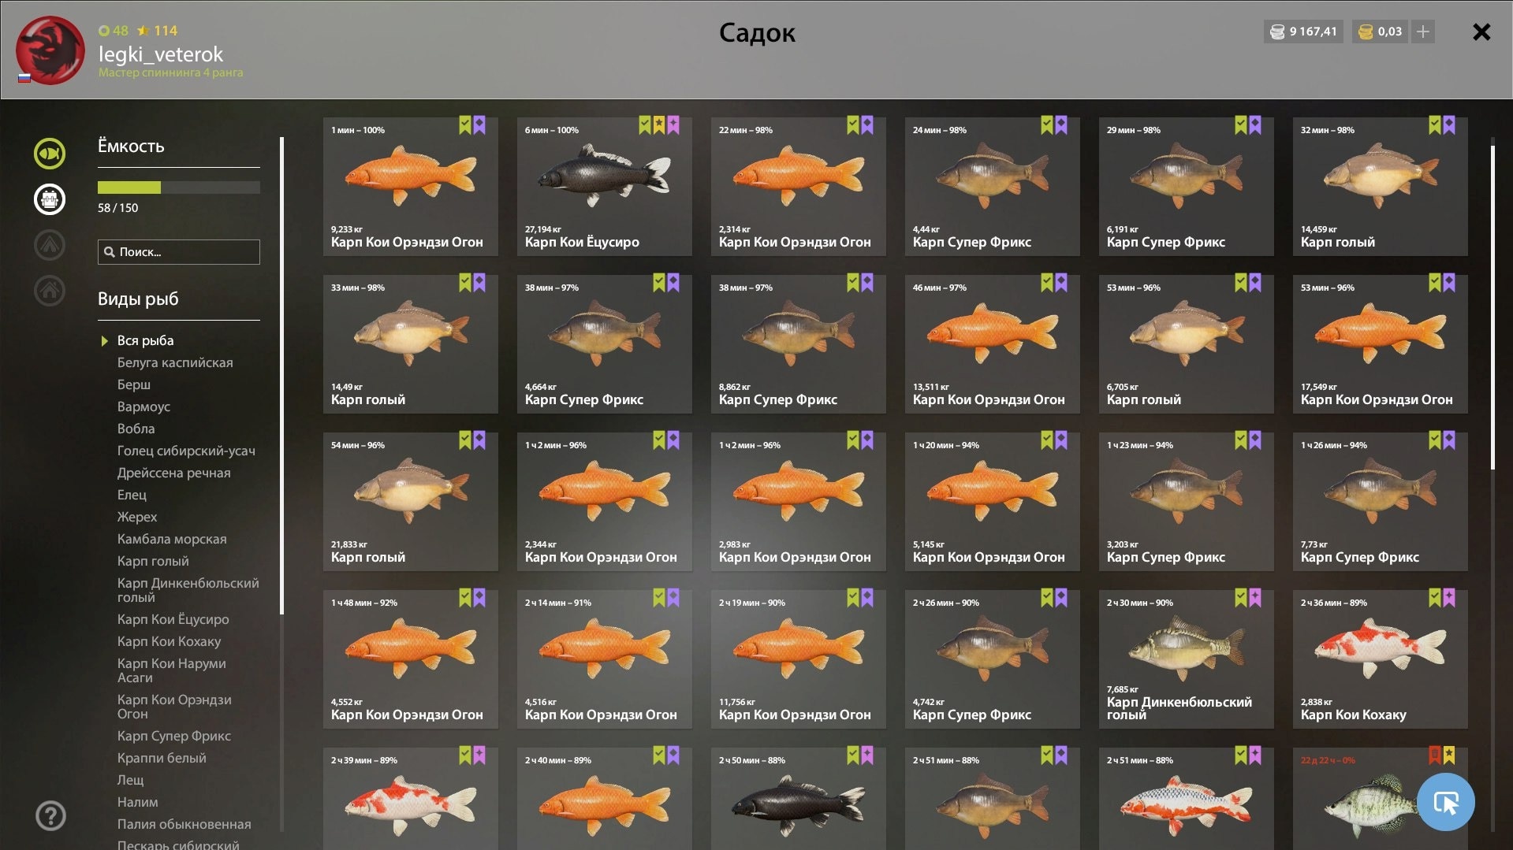1513x850 pixels.
Task: Click the blue cursor overlay button
Action: point(1445,802)
